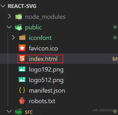The height and width of the screenshot is (115, 118).
Task: Click the iconfont folder icon
Action: [x=22, y=37]
